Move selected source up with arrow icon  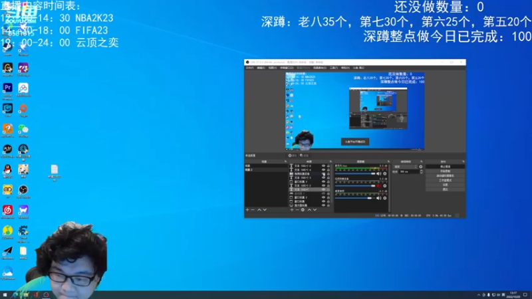pyautogui.click(x=309, y=210)
